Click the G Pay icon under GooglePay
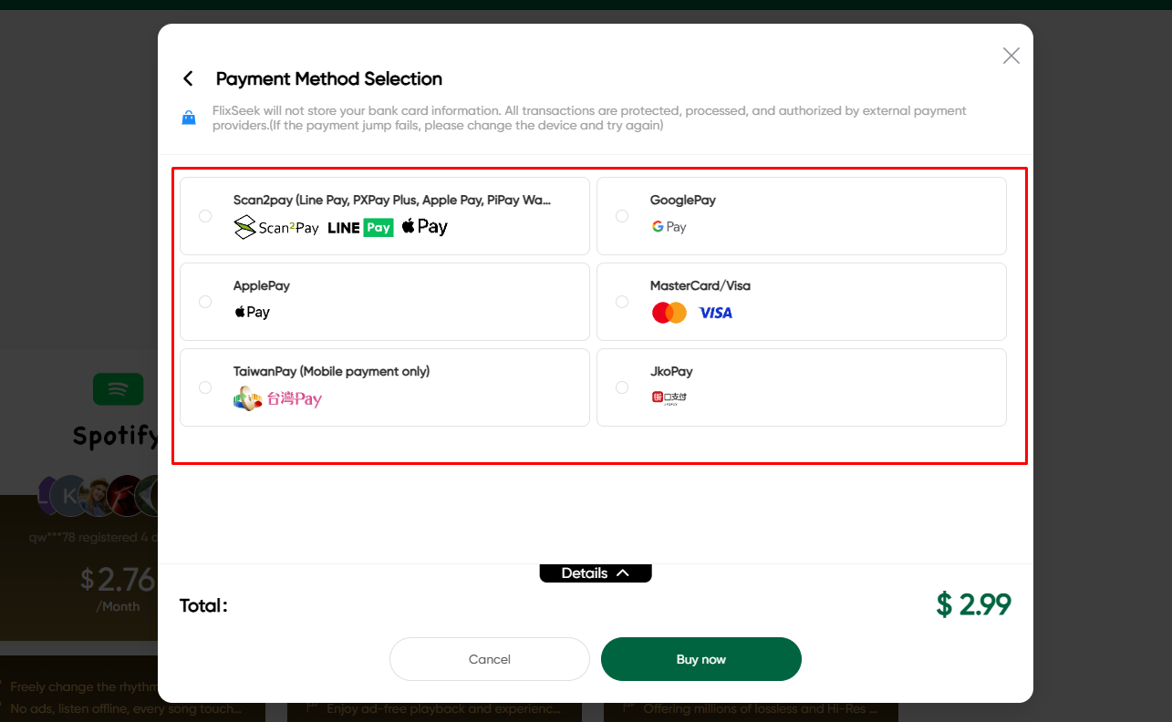The image size is (1172, 722). pos(669,227)
